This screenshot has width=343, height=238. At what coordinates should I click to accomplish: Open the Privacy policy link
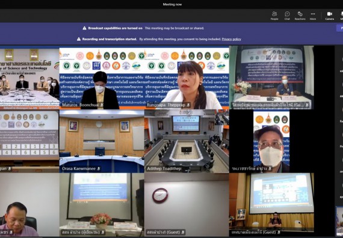[x=231, y=39]
